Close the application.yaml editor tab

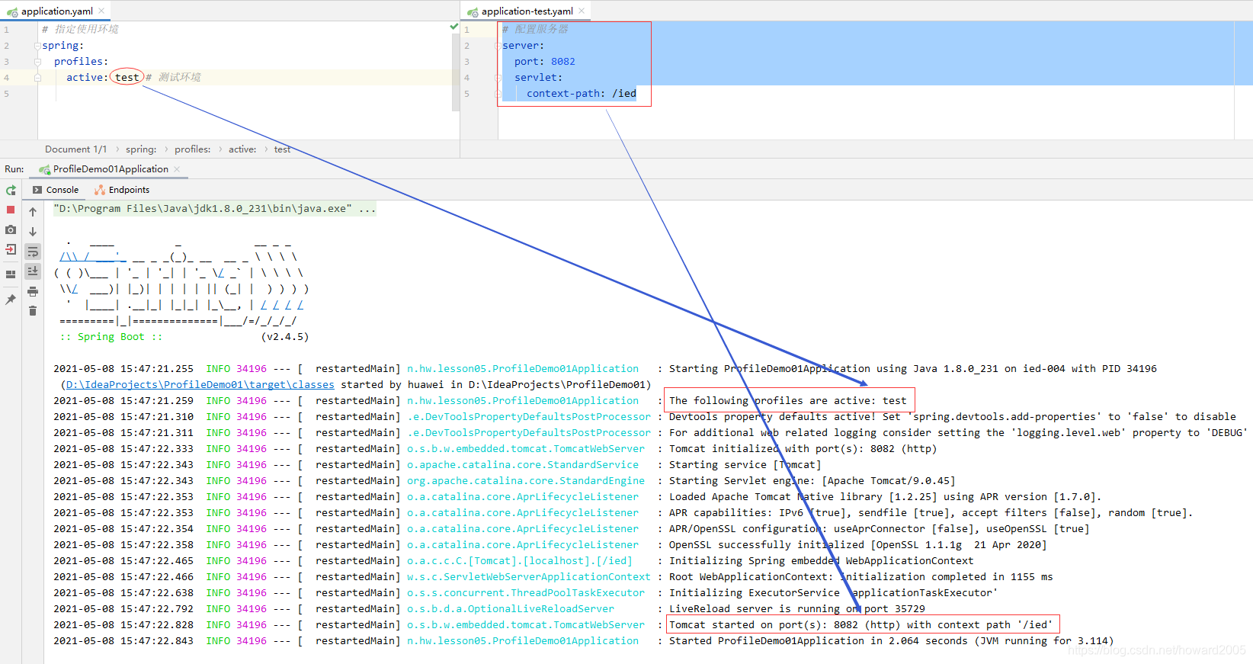coord(101,11)
